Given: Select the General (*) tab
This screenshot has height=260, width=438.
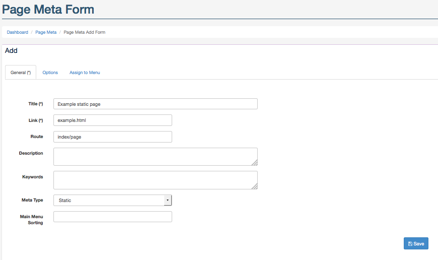Looking at the screenshot, I should pyautogui.click(x=21, y=73).
